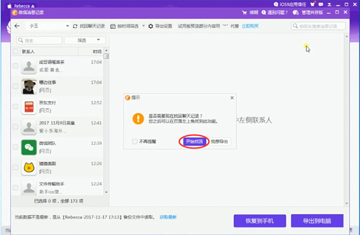Viewport: 360px width, 235px height.
Task: Click the 按时间筛选 calendar icon
Action: (113, 26)
